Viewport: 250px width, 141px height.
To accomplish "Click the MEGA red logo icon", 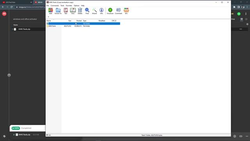I will coord(4,14).
